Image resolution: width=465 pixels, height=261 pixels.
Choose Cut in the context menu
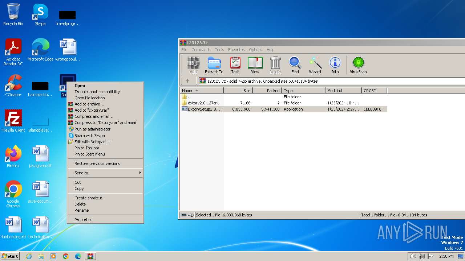106,182
